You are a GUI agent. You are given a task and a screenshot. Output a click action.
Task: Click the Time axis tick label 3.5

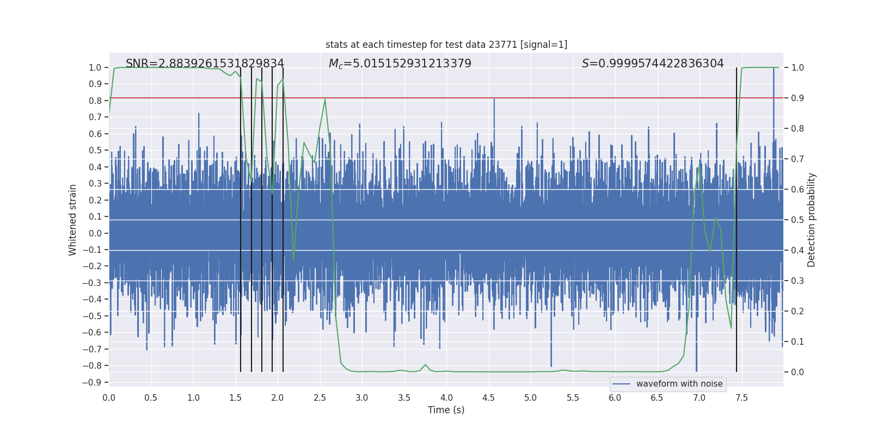point(404,397)
